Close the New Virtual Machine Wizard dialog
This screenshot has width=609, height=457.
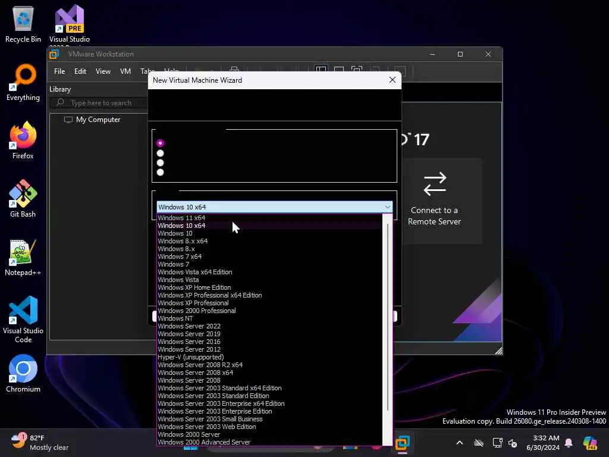click(x=393, y=80)
